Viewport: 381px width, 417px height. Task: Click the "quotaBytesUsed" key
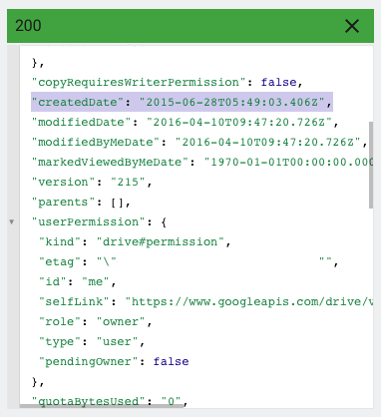pyautogui.click(x=89, y=401)
